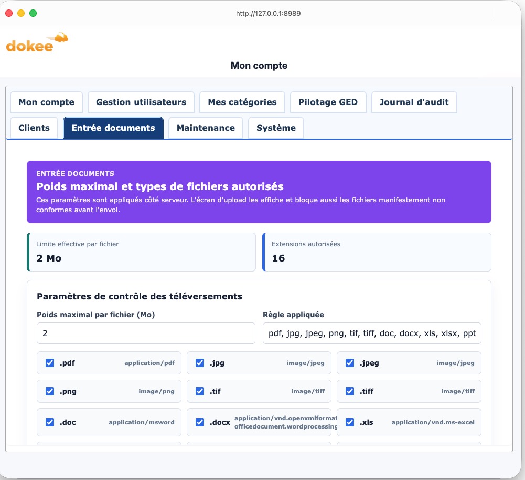Image resolution: width=525 pixels, height=480 pixels.
Task: Switch to the Système tab
Action: pyautogui.click(x=276, y=128)
